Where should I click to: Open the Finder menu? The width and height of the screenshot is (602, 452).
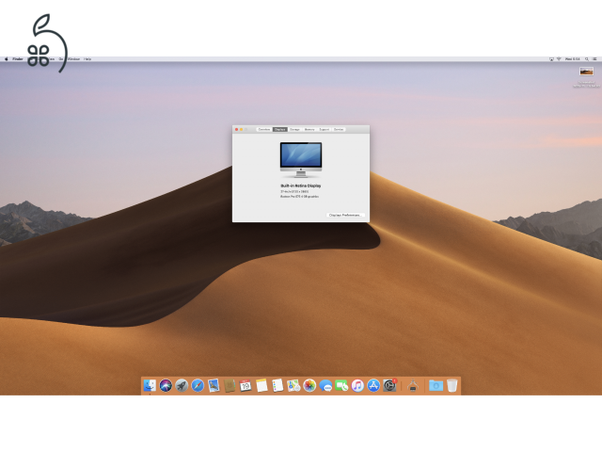pos(18,59)
